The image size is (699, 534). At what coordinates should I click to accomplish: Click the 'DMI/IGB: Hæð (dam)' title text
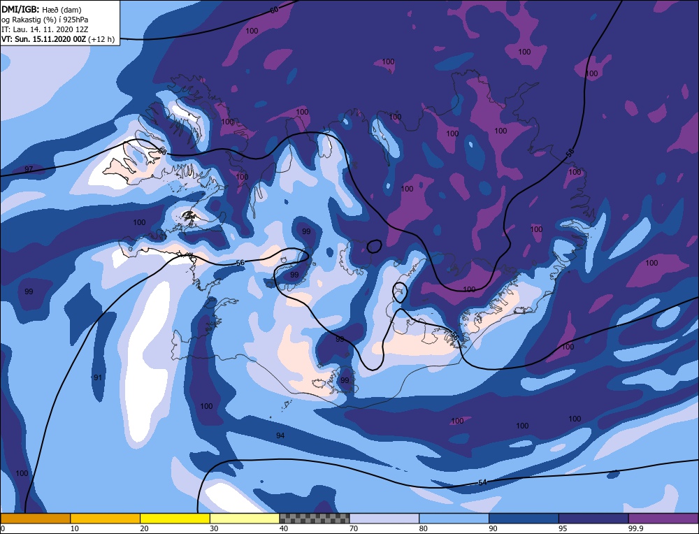click(x=41, y=9)
